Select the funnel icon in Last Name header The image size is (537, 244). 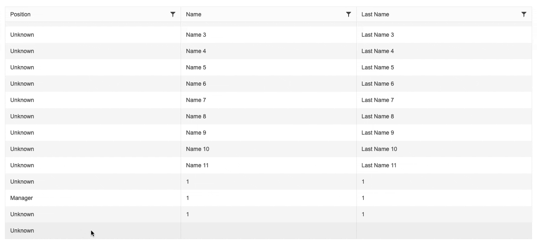pos(524,14)
